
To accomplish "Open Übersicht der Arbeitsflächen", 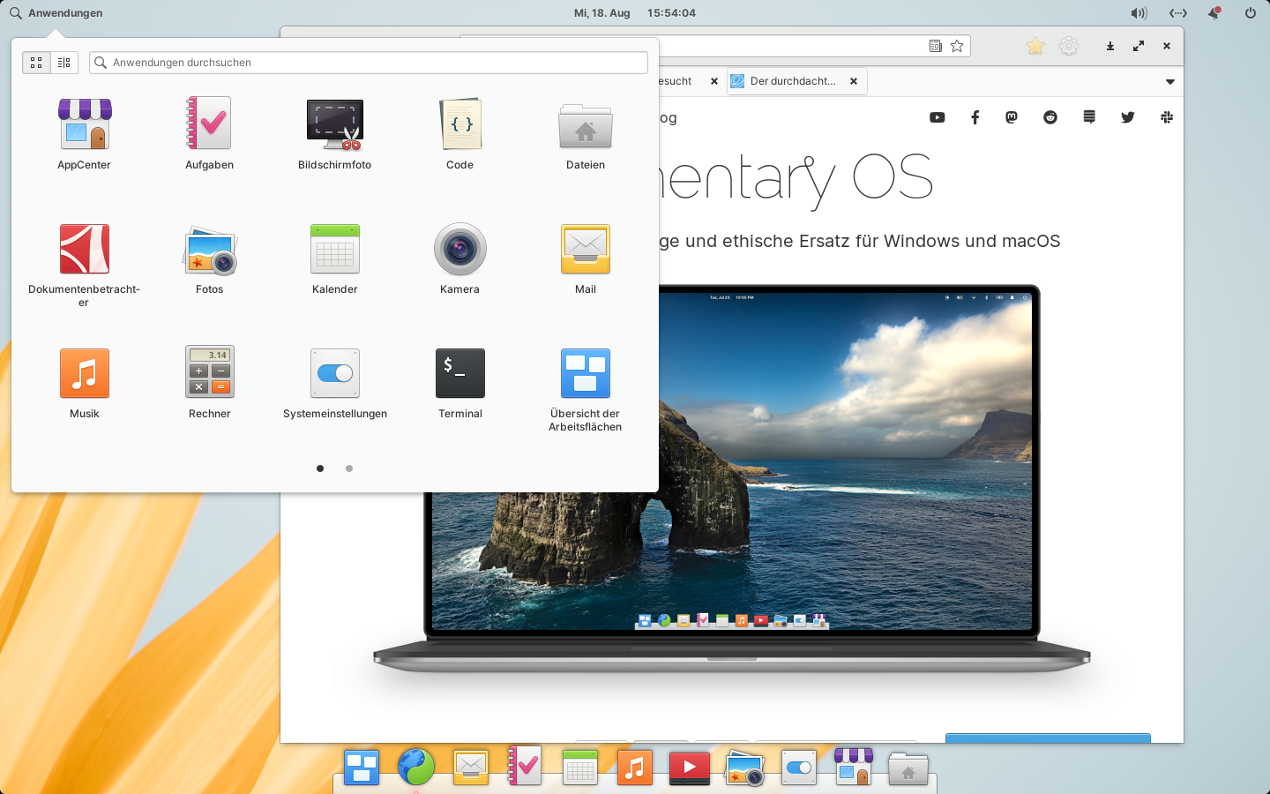I will pos(585,389).
